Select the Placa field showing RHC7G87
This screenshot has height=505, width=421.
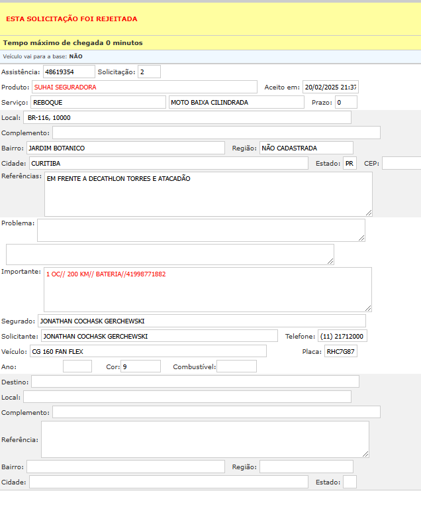[x=340, y=351]
